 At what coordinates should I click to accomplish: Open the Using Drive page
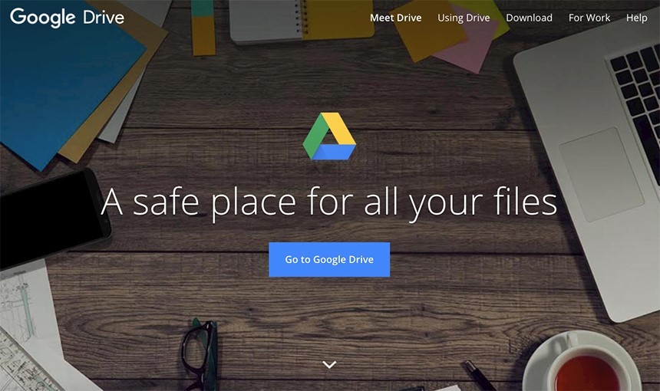tap(464, 18)
